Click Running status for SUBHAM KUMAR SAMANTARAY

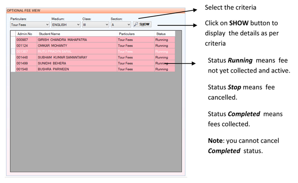pos(165,58)
